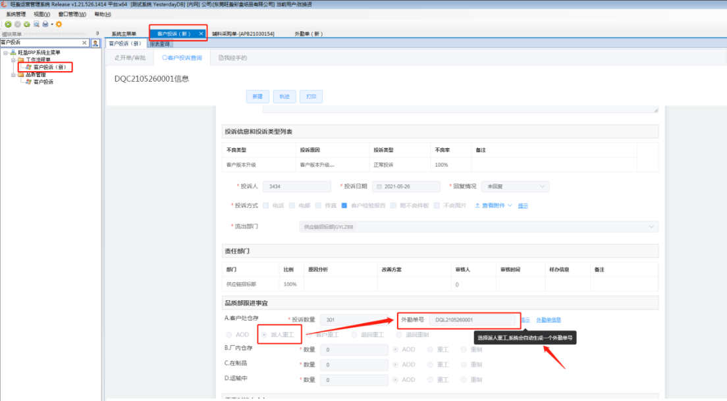Click the calendar icon in 投诉日期 field
This screenshot has width=727, height=401.
[x=379, y=186]
